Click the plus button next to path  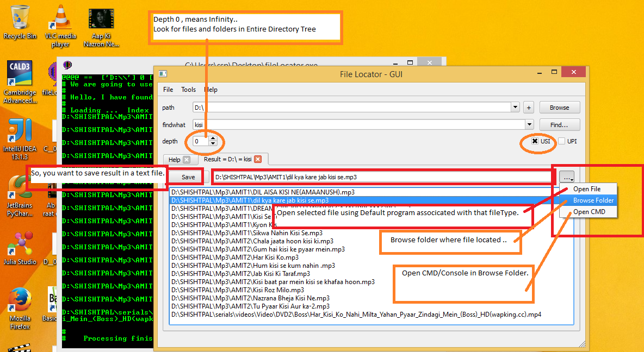point(529,108)
